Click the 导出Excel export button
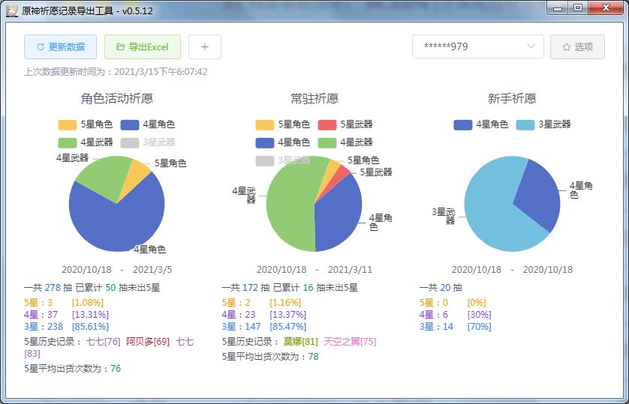Screen dimensions: 629x404 (143, 47)
